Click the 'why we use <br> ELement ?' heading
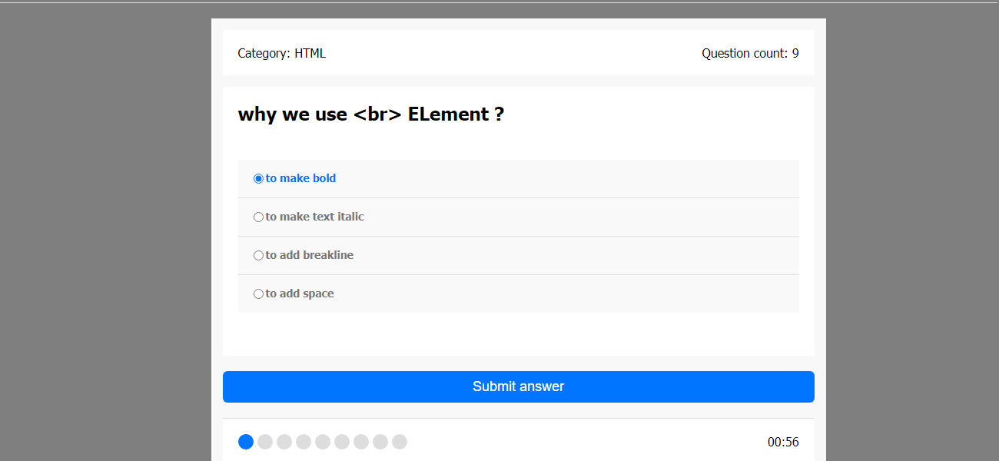The width and height of the screenshot is (999, 461). click(371, 114)
